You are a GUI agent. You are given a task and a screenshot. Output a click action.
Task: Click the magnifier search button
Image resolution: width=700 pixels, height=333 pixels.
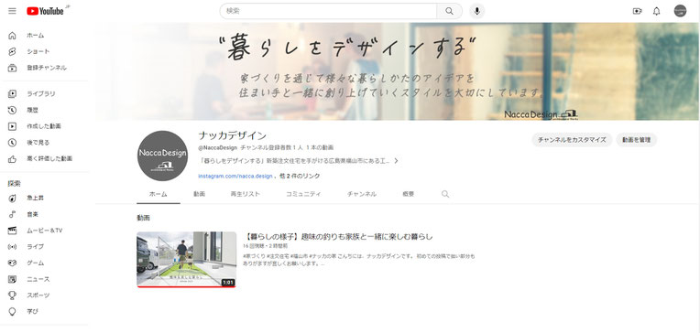(449, 11)
